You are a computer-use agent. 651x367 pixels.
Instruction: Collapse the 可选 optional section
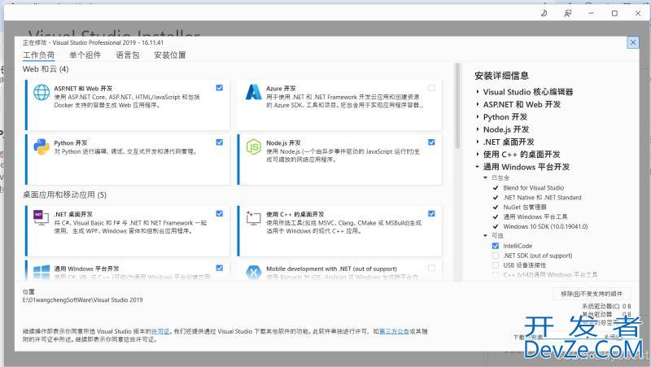click(485, 235)
